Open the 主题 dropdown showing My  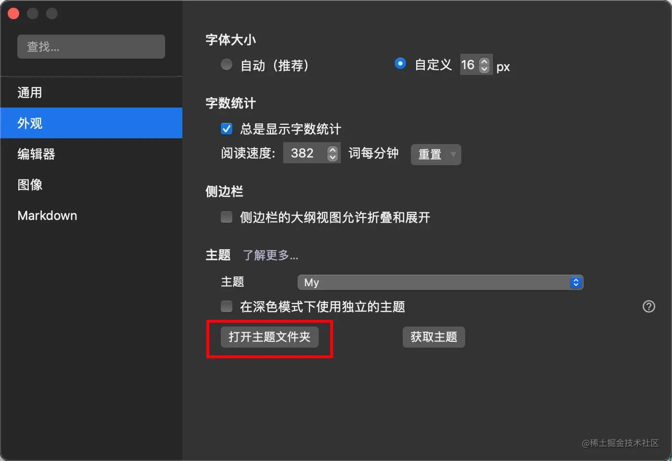tap(440, 282)
